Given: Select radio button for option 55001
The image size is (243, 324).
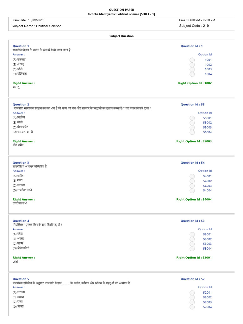Looking at the screenshot, I should coord(192,118).
